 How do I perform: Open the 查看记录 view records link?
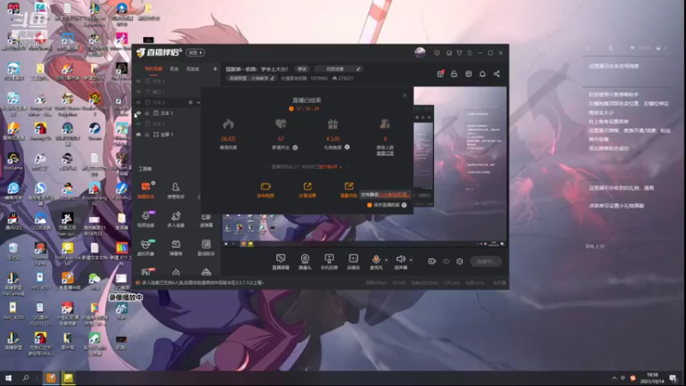click(x=385, y=154)
